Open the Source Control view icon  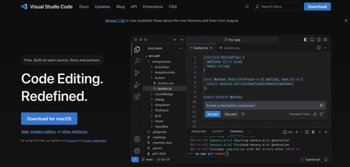137,73
